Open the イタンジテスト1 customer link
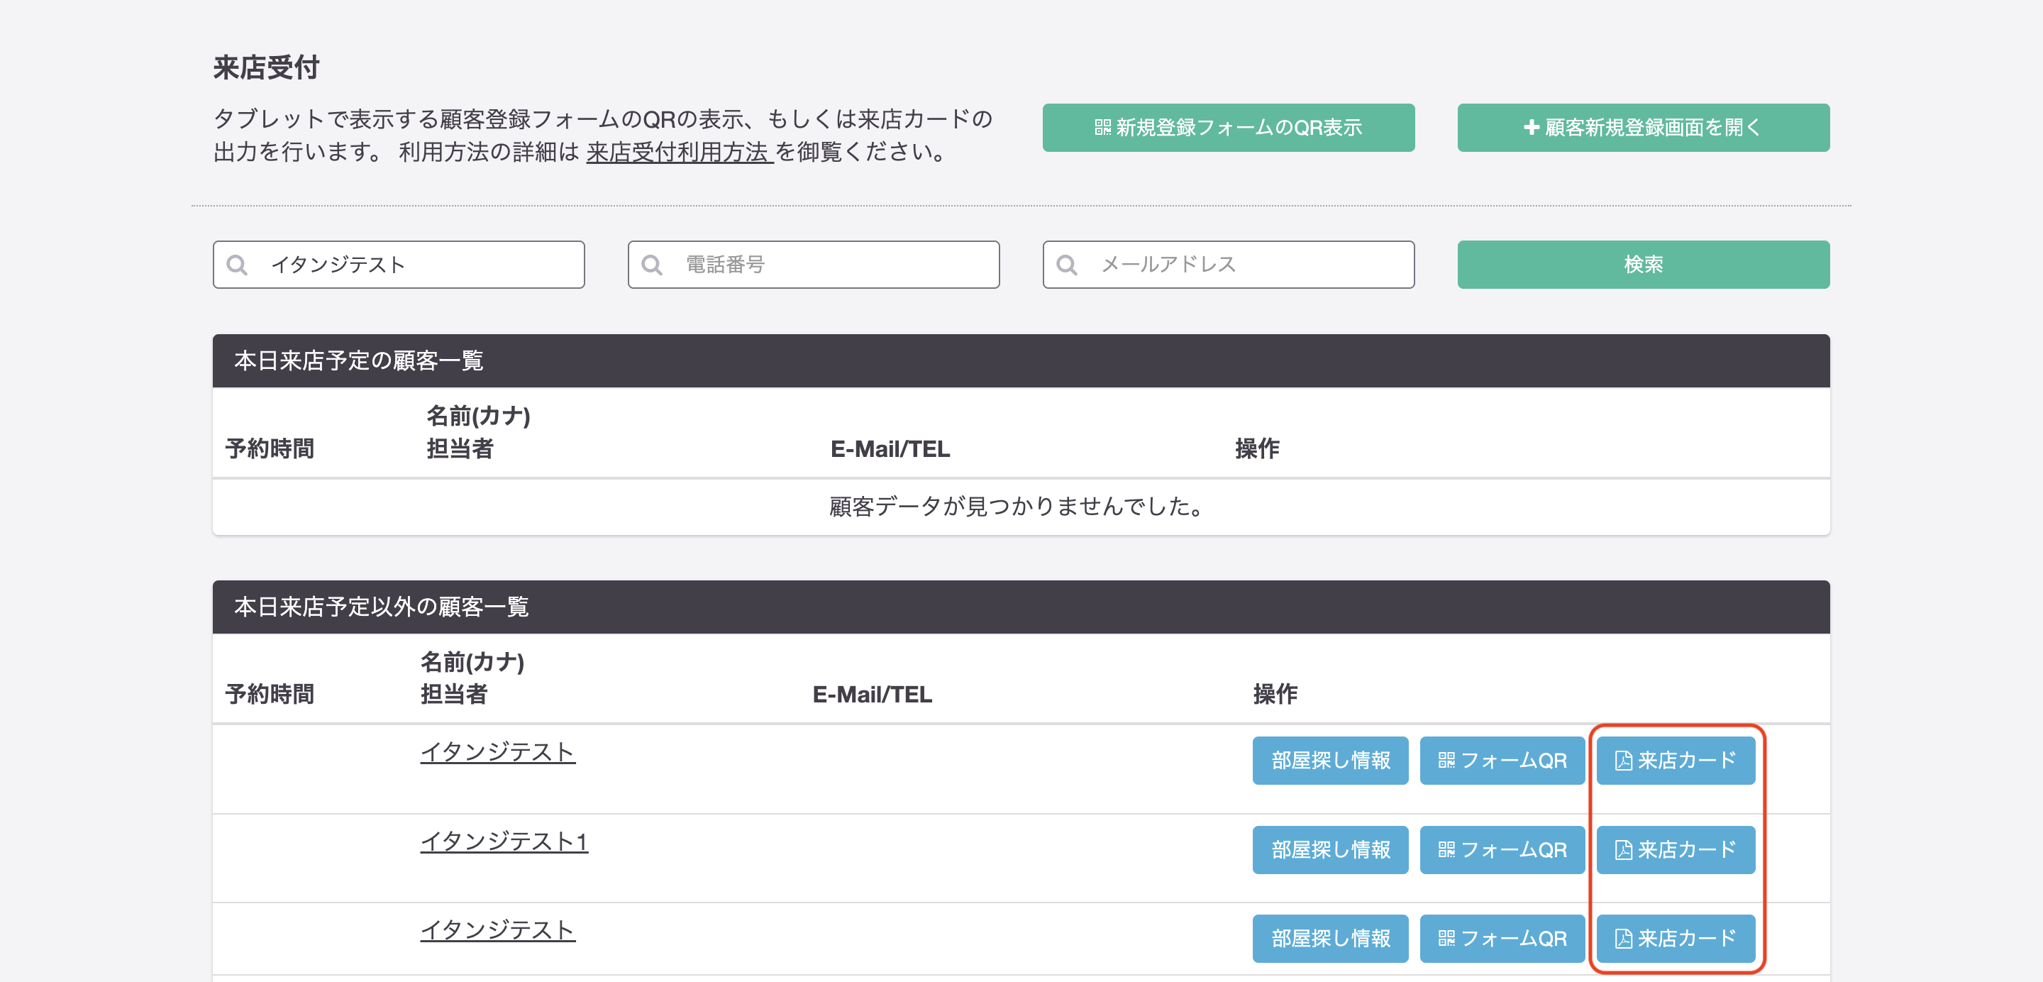This screenshot has height=982, width=2043. tap(504, 840)
